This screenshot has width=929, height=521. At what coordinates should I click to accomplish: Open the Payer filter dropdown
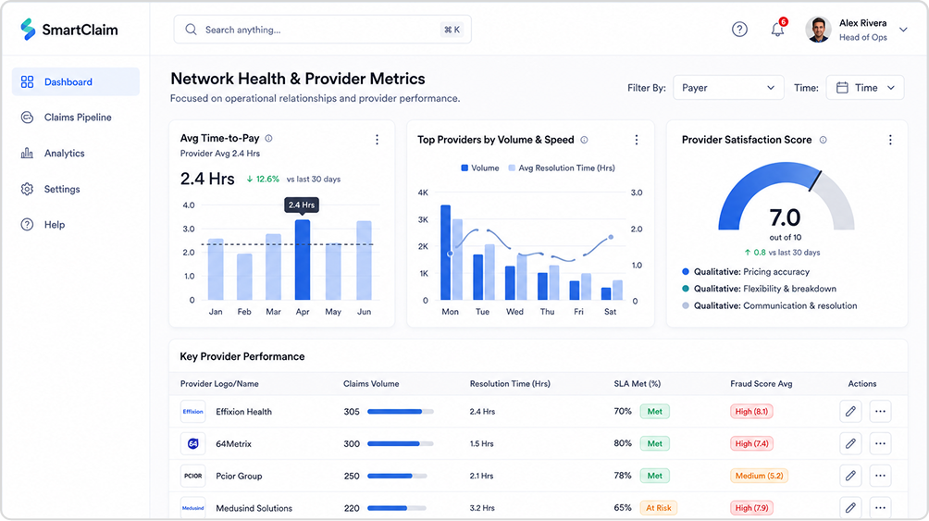point(728,88)
